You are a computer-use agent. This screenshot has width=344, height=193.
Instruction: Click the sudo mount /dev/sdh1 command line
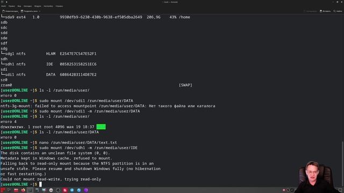[x=88, y=148]
